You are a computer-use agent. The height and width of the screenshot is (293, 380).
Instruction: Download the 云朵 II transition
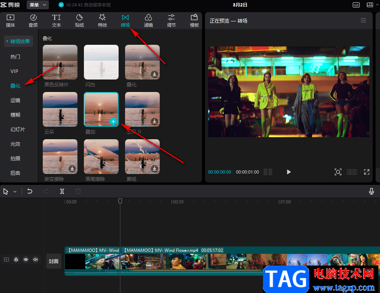pos(155,121)
